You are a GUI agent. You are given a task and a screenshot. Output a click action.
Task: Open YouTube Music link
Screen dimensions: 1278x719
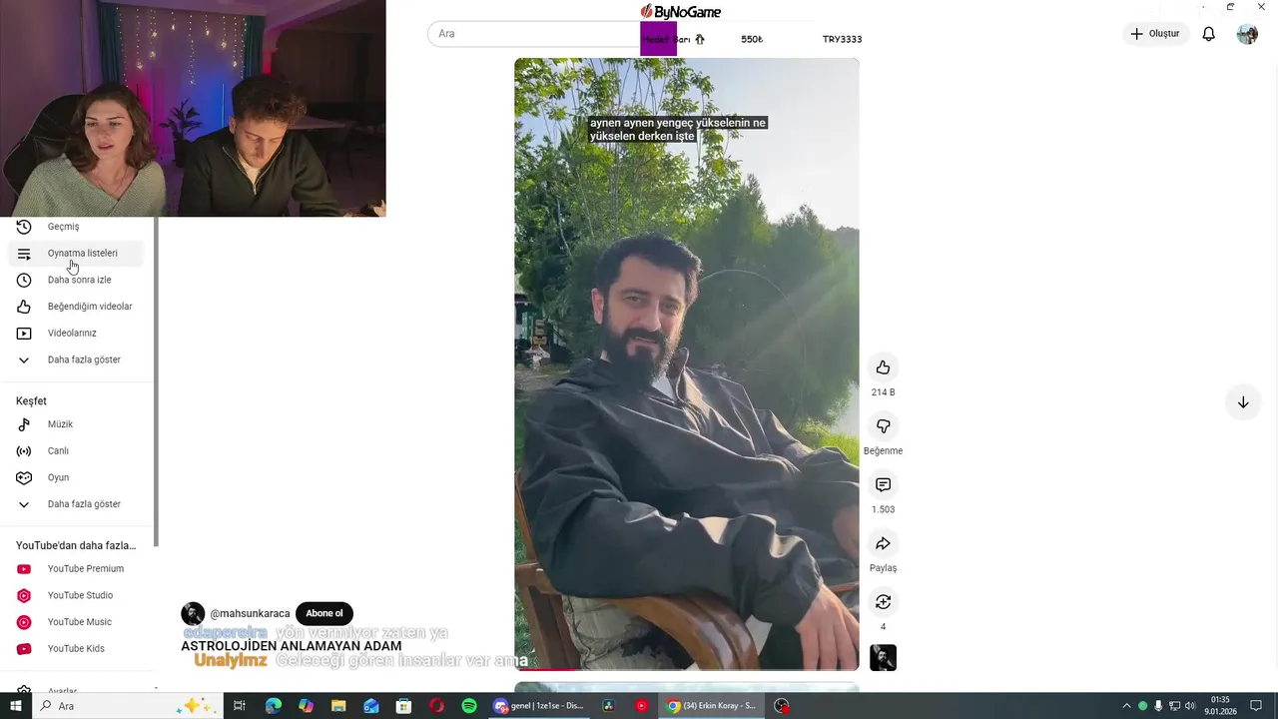76,622
